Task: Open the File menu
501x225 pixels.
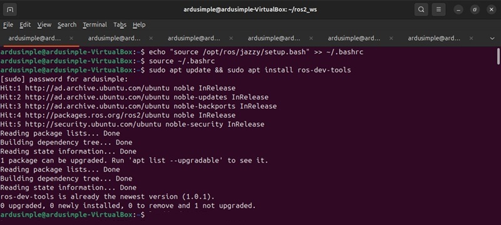Action: tap(8, 24)
